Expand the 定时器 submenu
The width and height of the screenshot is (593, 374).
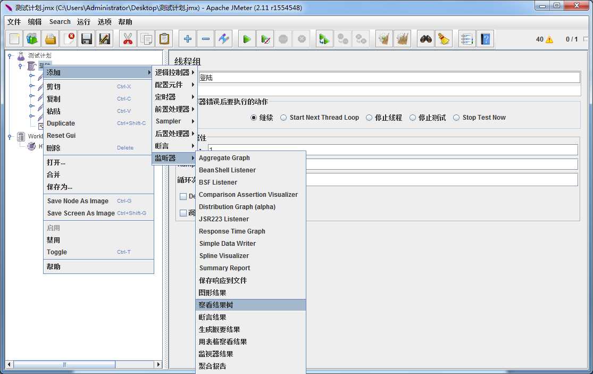tap(174, 97)
